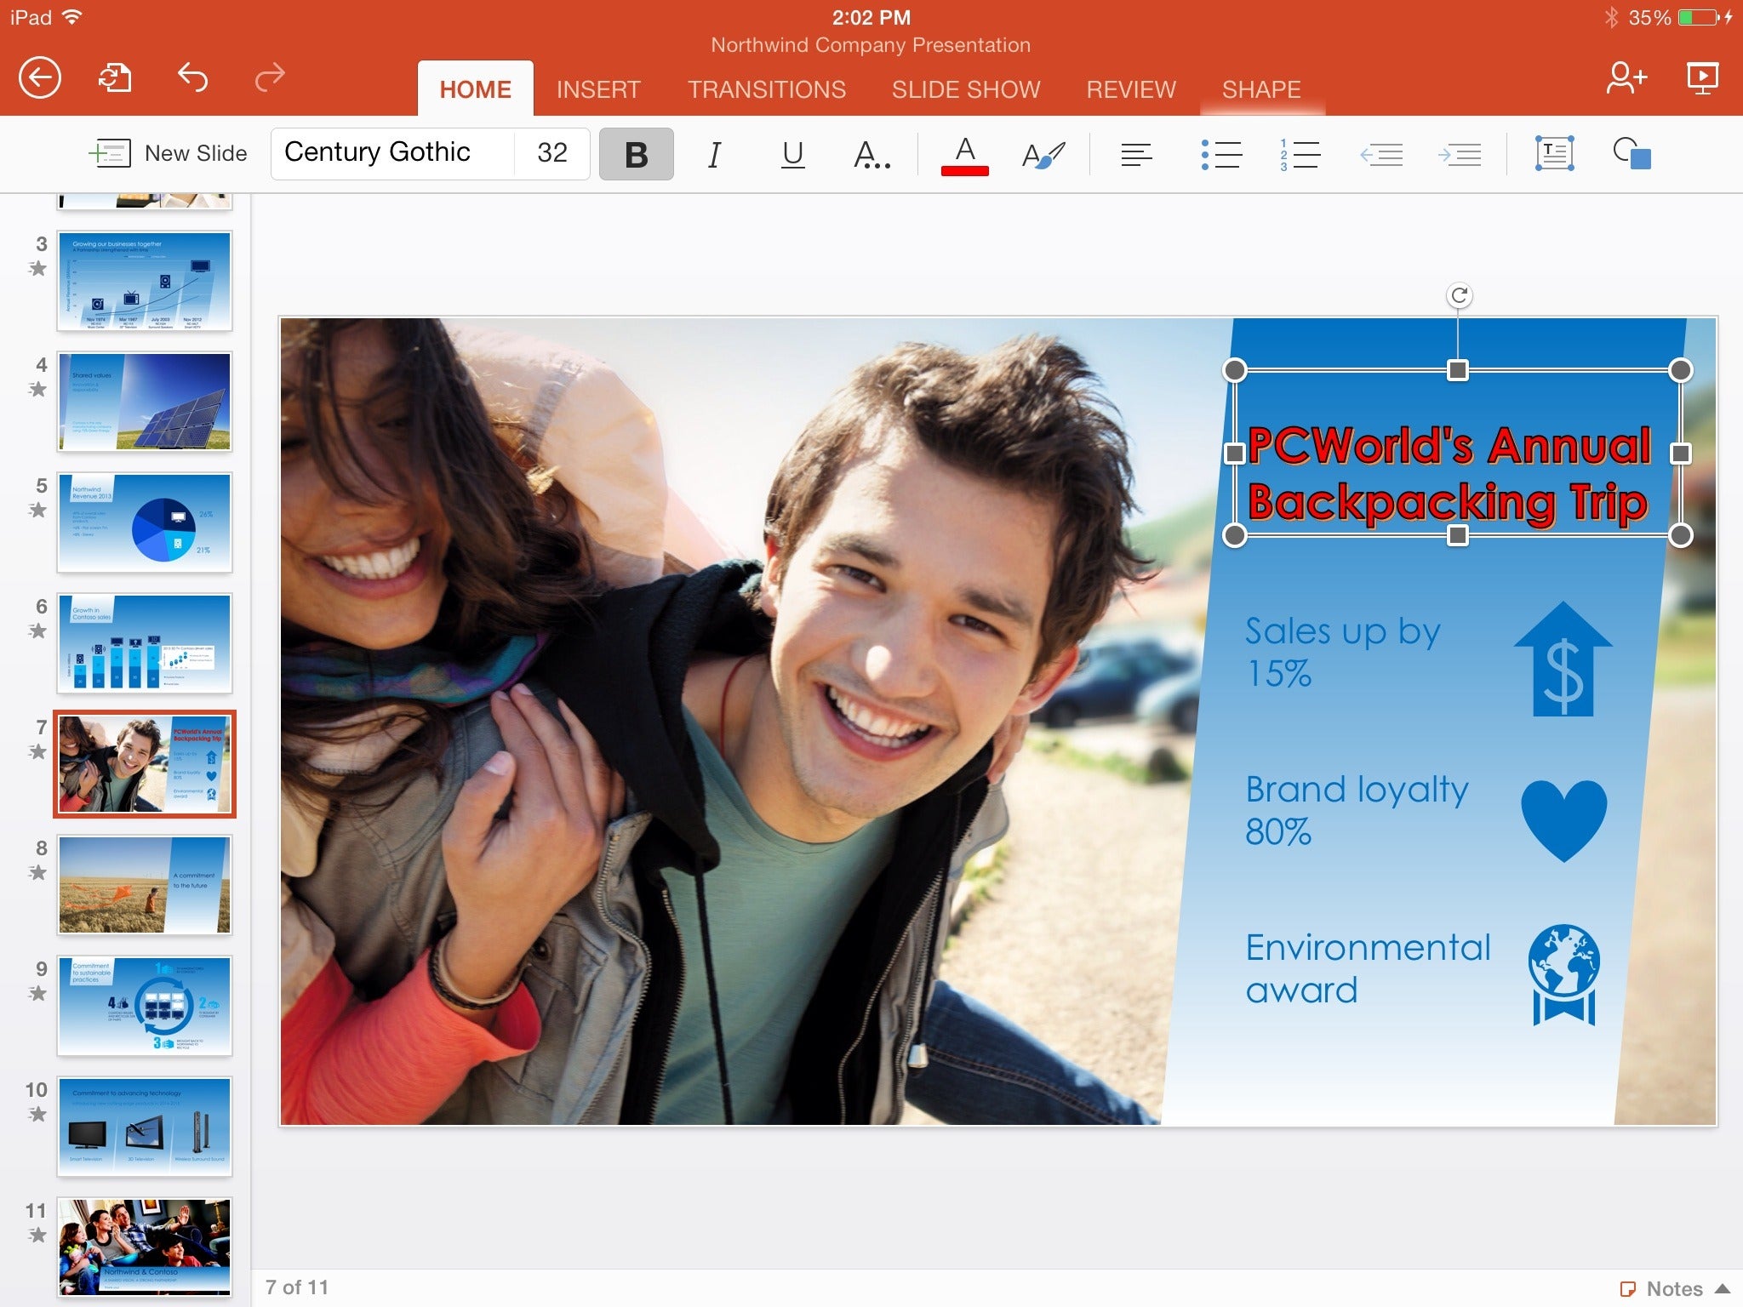1743x1307 pixels.
Task: Click the Undo button
Action: coord(192,76)
